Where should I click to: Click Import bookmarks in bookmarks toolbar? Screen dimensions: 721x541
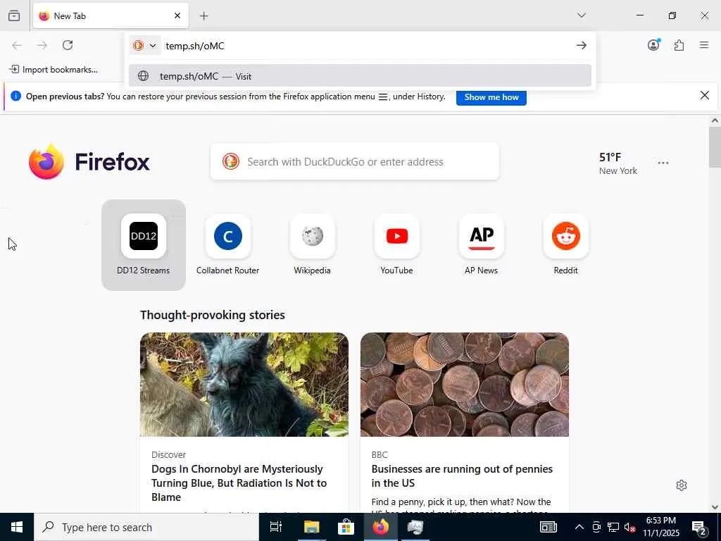coord(54,70)
